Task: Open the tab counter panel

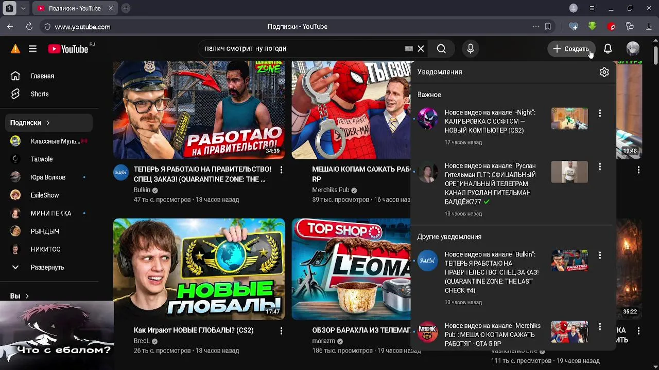Action: (x=9, y=8)
